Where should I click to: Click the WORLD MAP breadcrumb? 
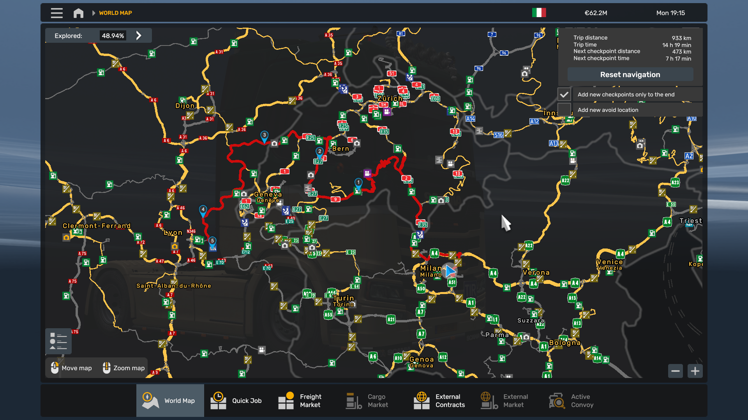(x=115, y=13)
